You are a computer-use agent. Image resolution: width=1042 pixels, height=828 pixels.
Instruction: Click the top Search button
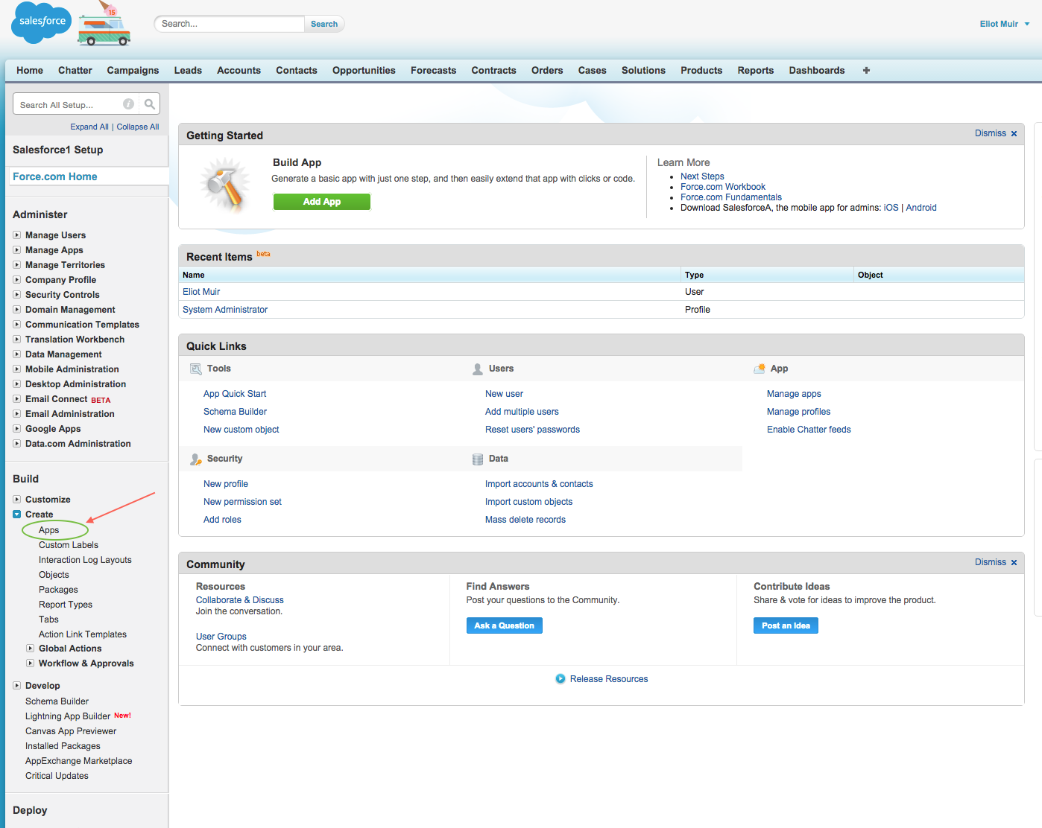324,24
